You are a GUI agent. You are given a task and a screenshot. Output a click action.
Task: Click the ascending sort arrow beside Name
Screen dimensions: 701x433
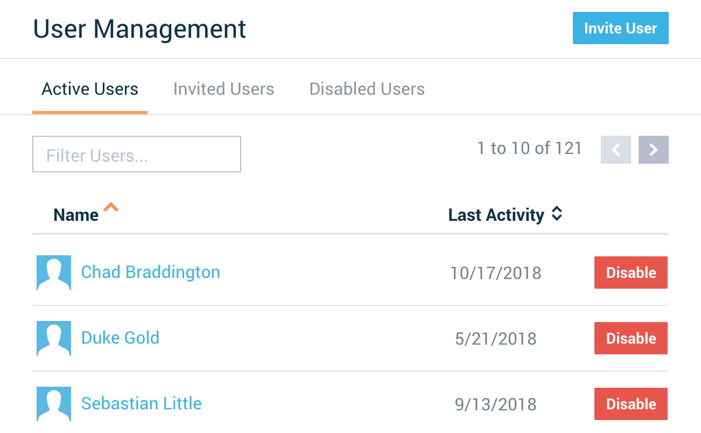coord(111,208)
